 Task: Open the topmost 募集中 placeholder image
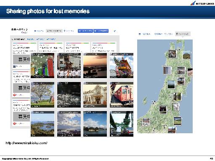[21, 59]
